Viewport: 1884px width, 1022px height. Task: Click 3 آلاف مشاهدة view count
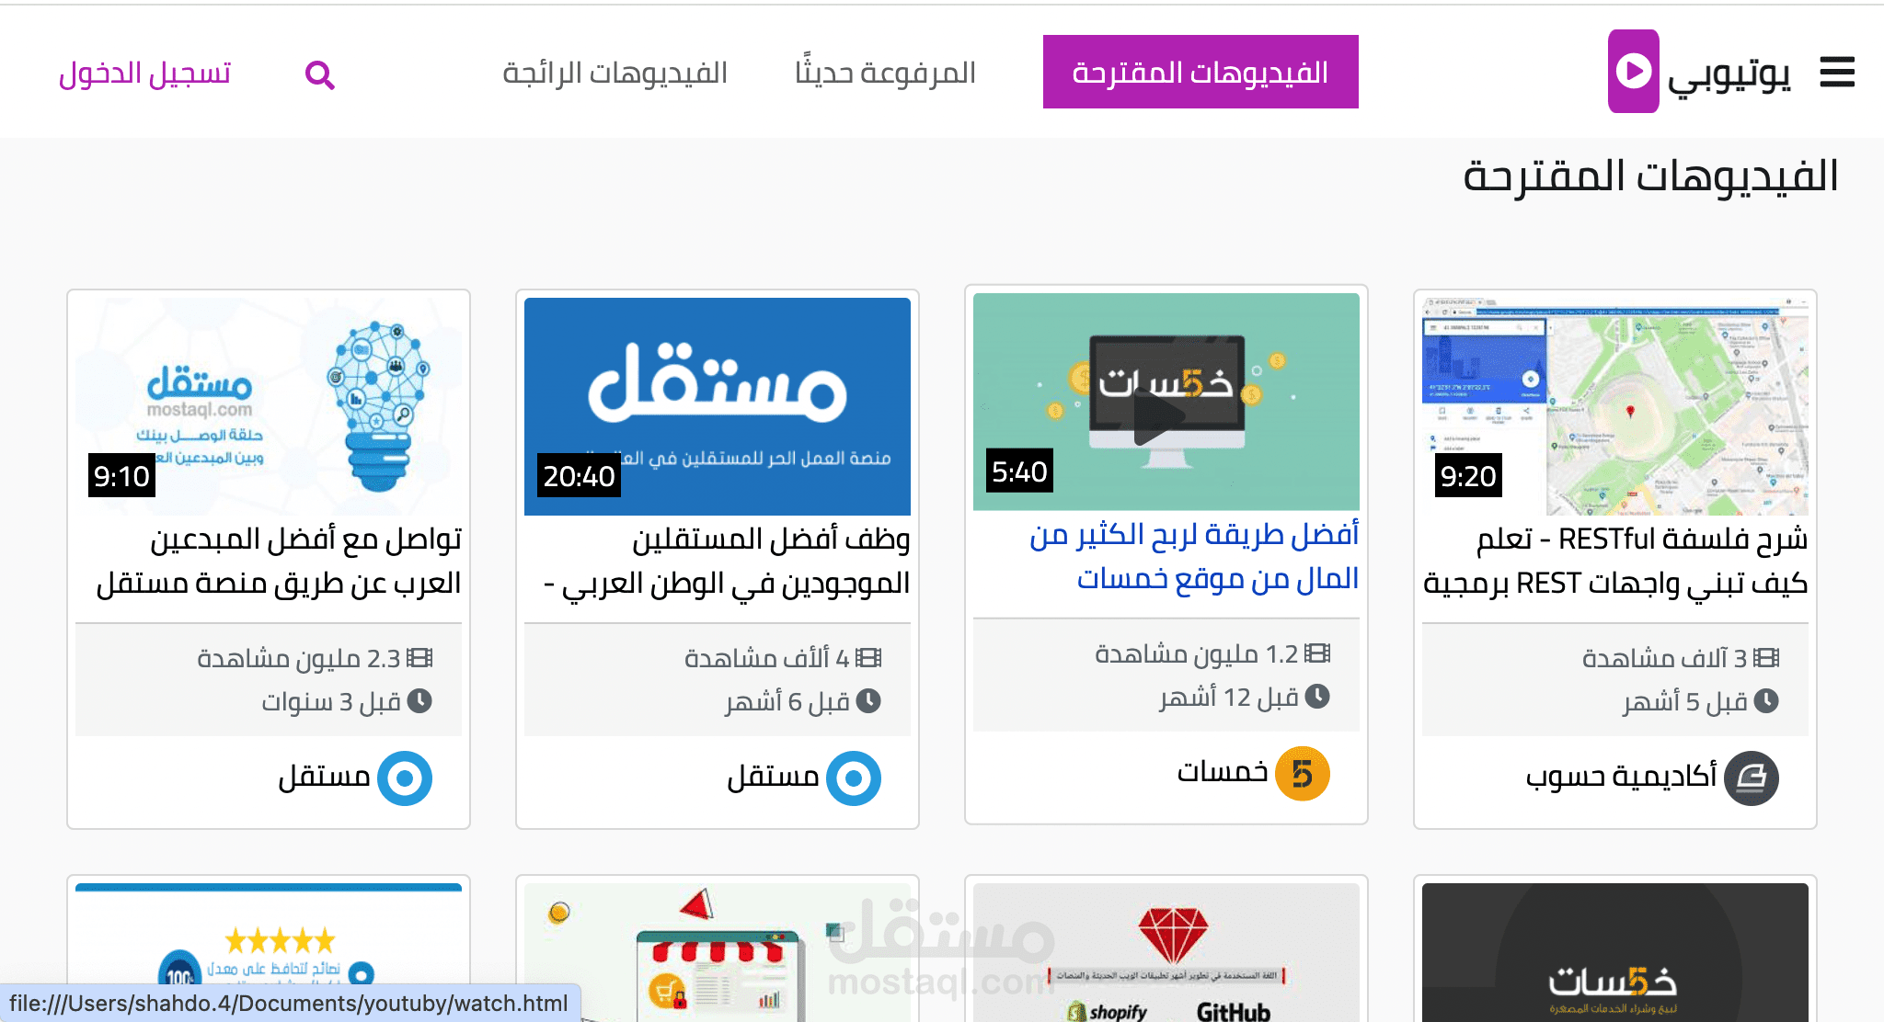pos(1664,658)
